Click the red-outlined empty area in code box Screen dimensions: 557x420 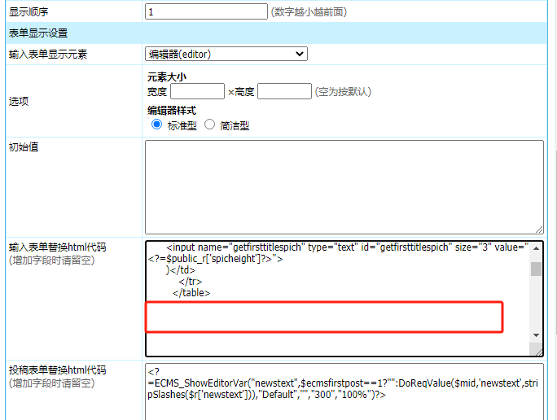tap(324, 317)
